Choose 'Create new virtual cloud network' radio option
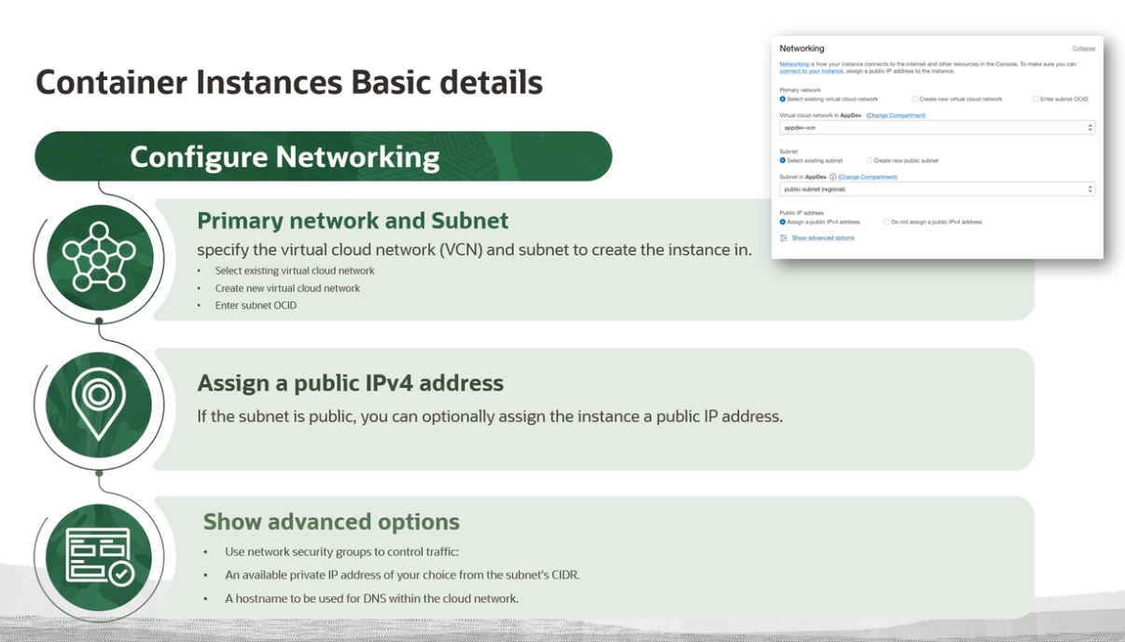Image resolution: width=1125 pixels, height=642 pixels. (x=915, y=99)
